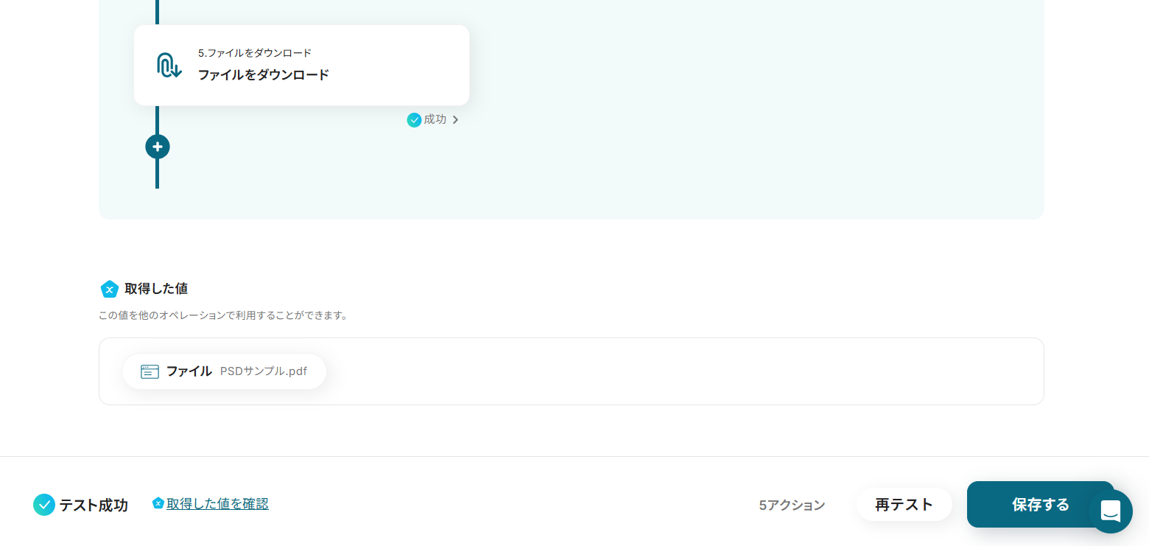Click the 成功 status label under step 5
Screen dimensions: 1149x546
tap(435, 119)
